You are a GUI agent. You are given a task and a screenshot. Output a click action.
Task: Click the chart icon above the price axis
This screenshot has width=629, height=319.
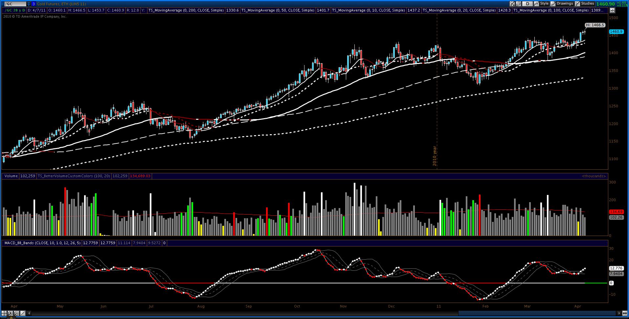click(612, 10)
